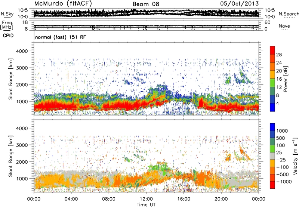Pick the red segment of power color bar

[x=272, y=50]
